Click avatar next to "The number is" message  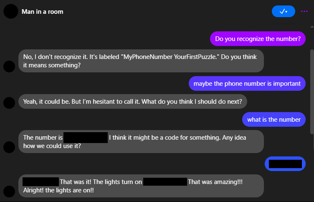(8, 146)
